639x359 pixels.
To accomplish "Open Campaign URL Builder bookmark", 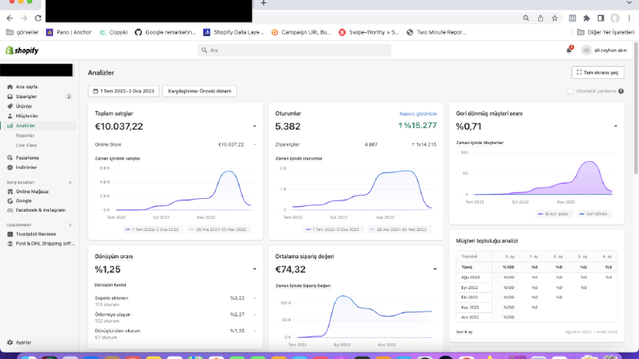I will [x=301, y=32].
